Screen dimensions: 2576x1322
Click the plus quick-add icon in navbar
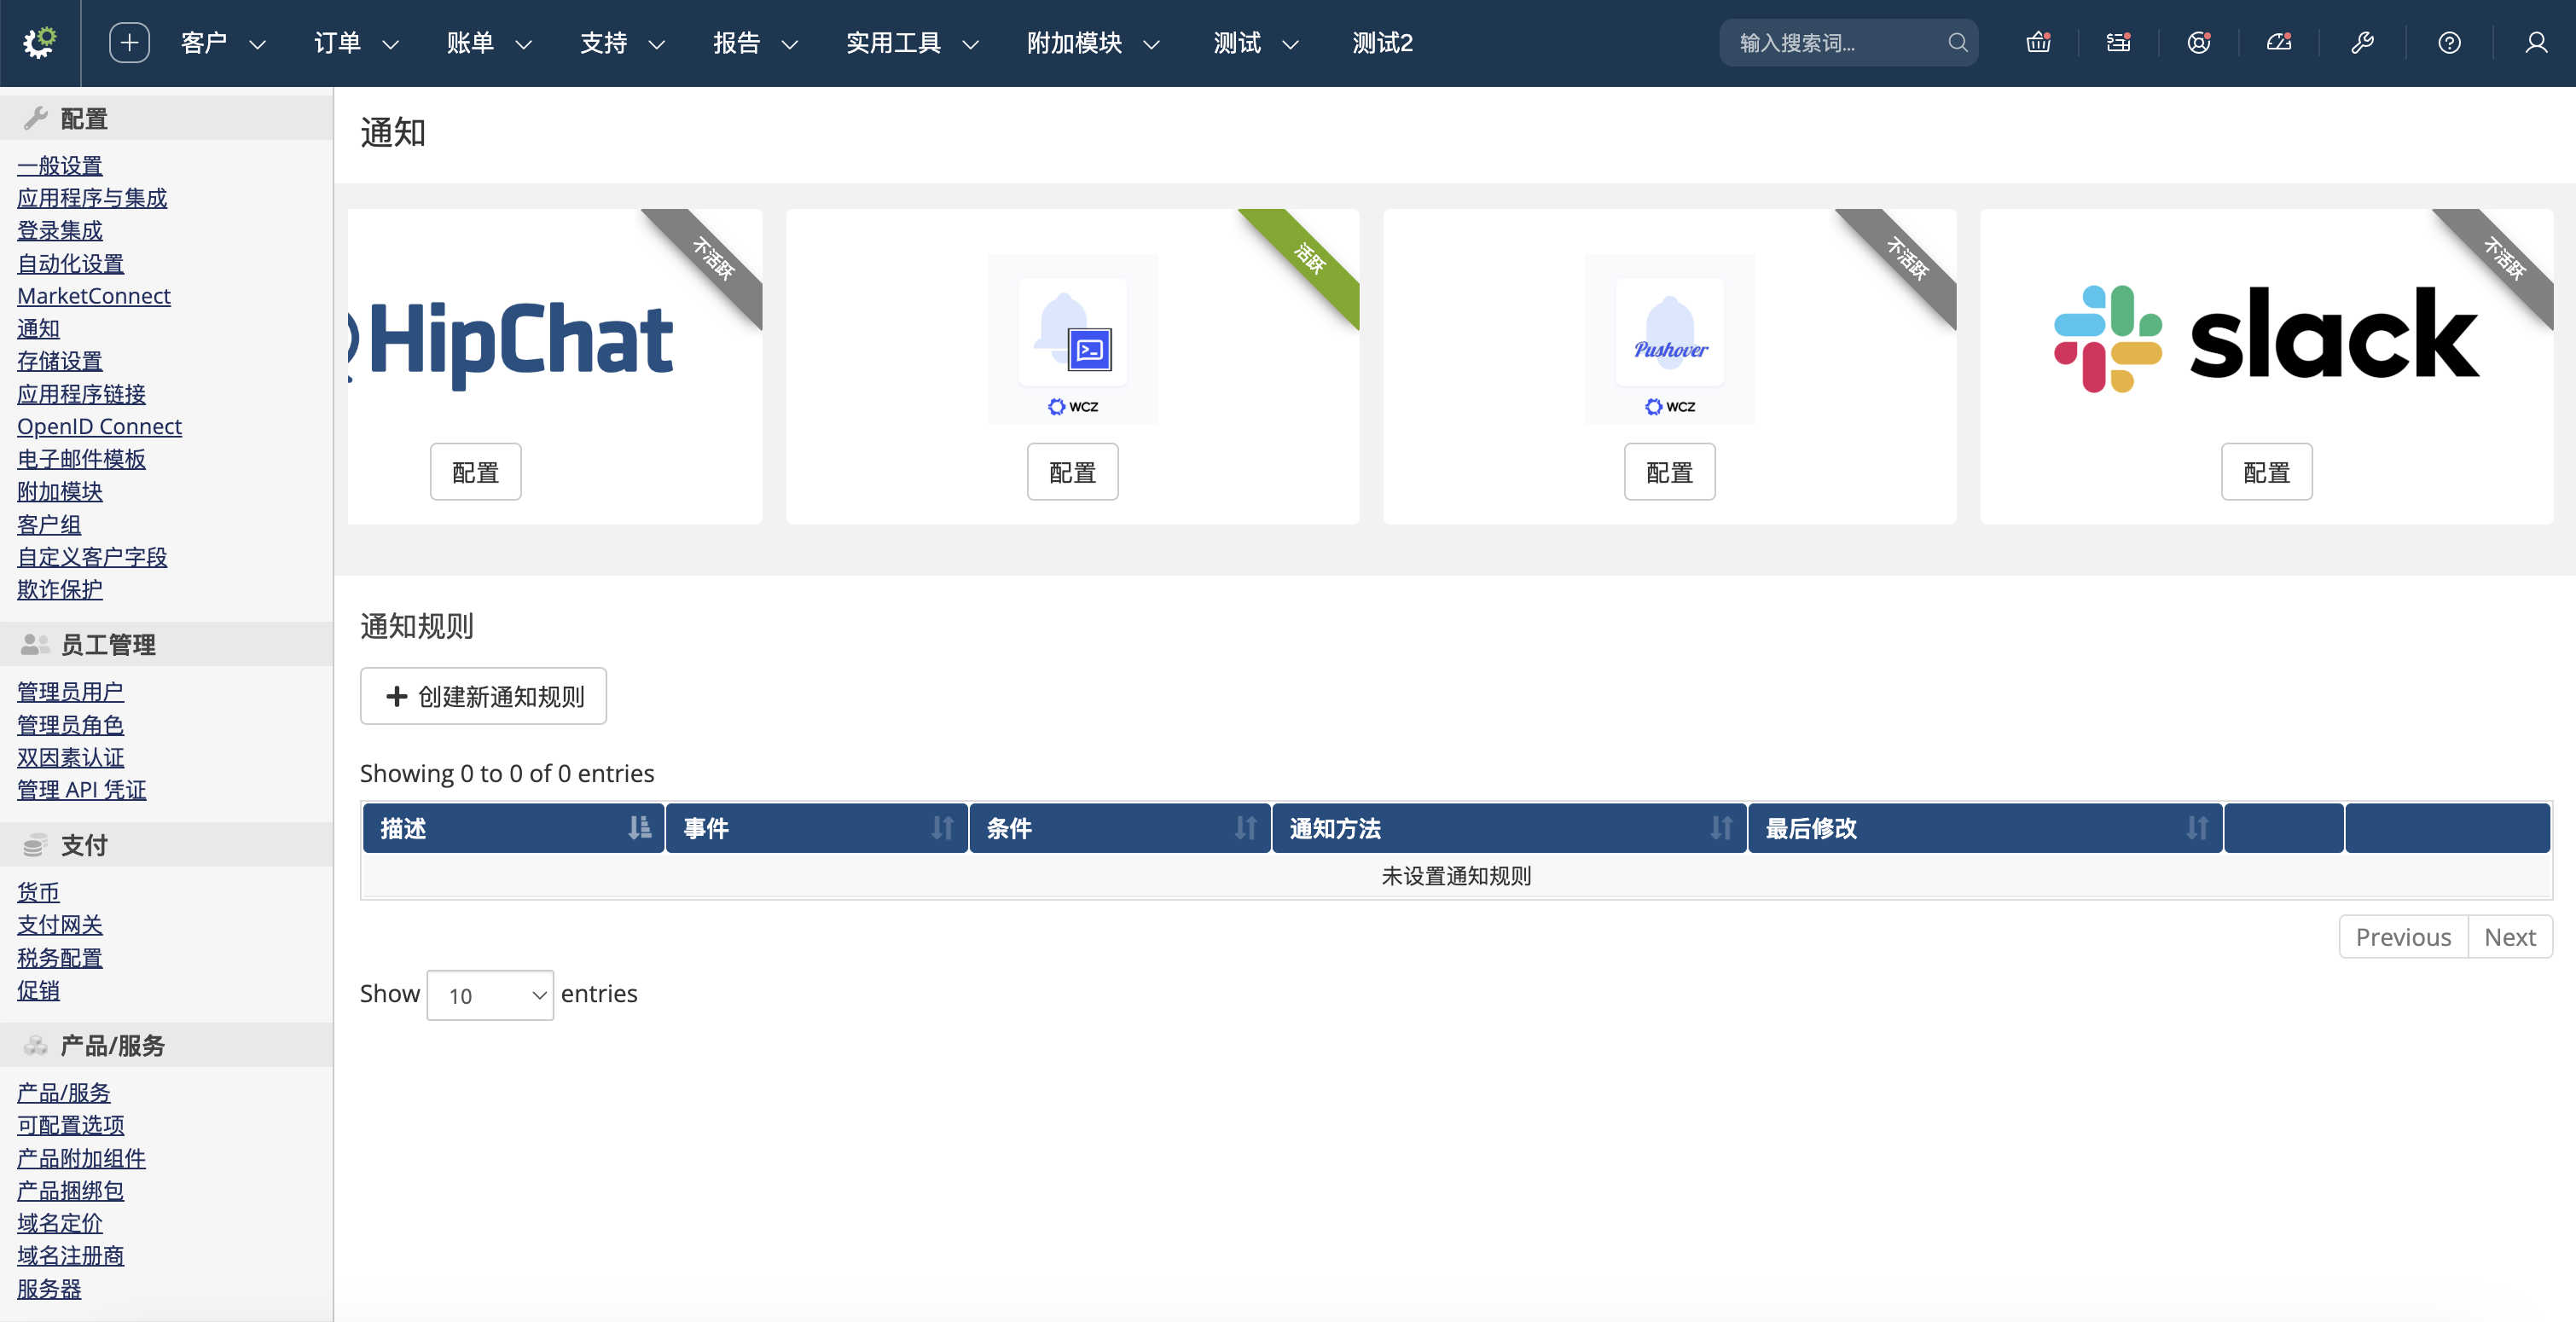129,43
